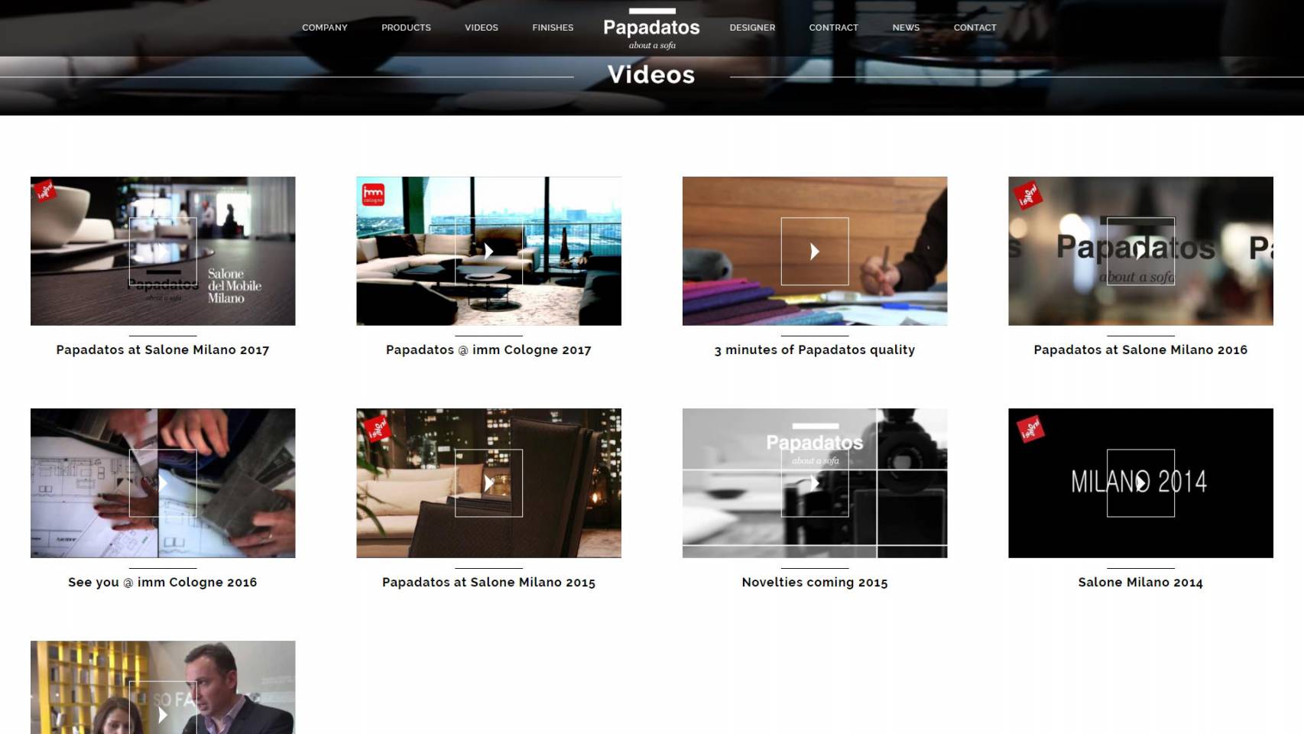1304x734 pixels.
Task: Click iSaloni badge on Milano 2016 thumbnail
Action: tap(1028, 195)
